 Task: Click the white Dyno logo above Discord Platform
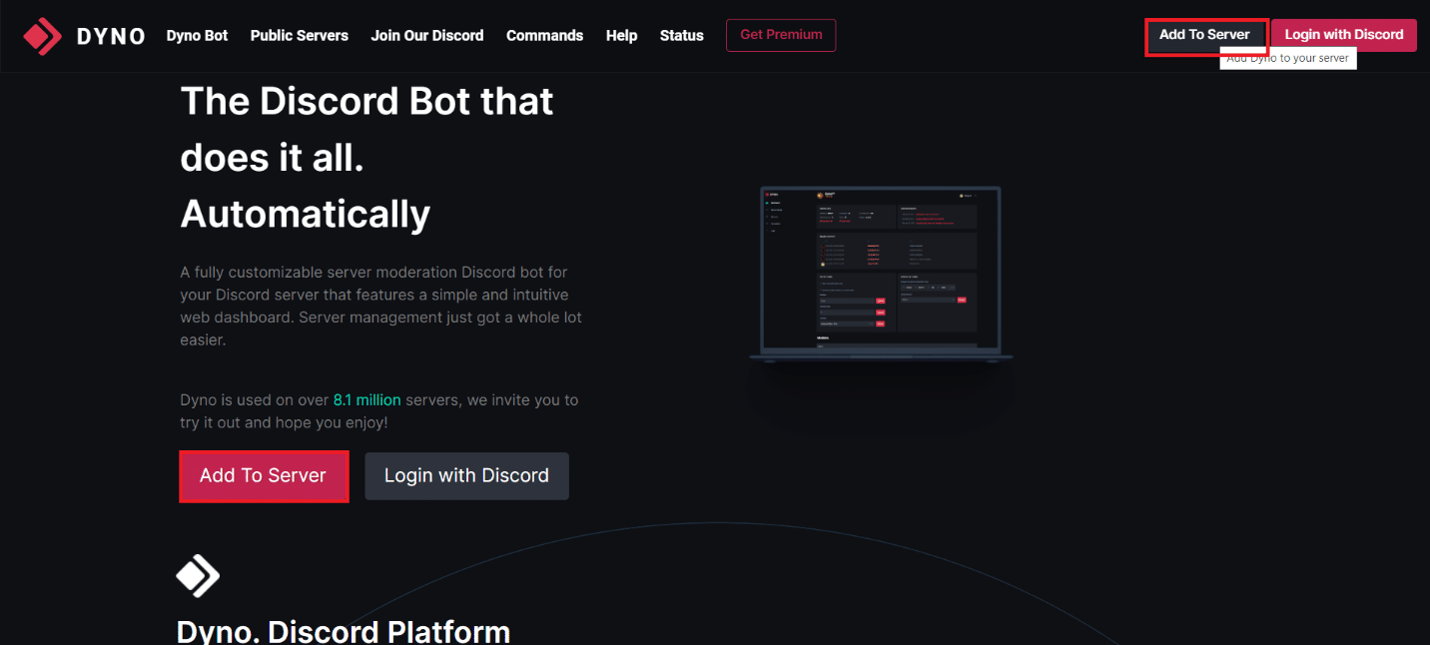click(198, 575)
